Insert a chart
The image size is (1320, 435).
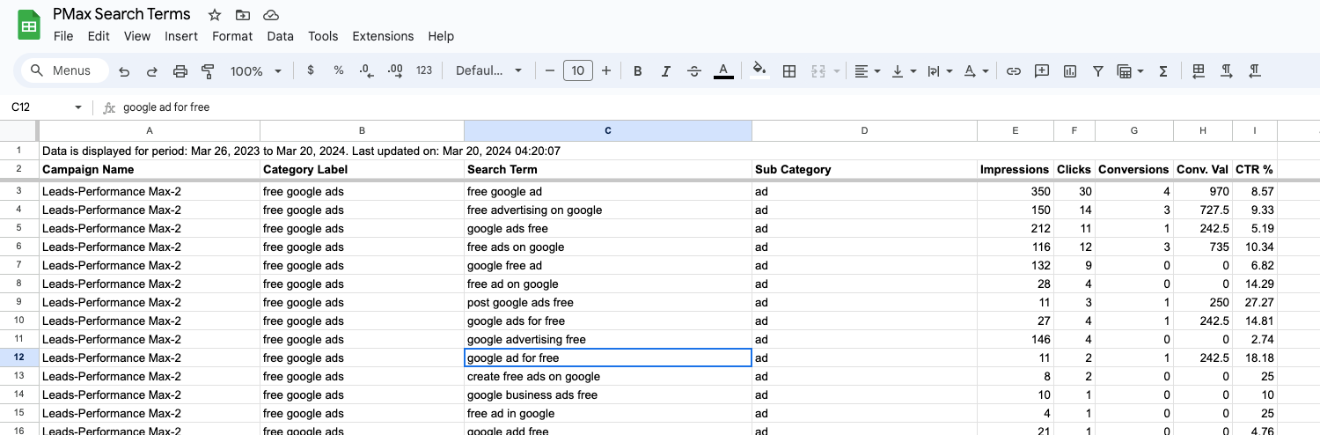point(1070,71)
